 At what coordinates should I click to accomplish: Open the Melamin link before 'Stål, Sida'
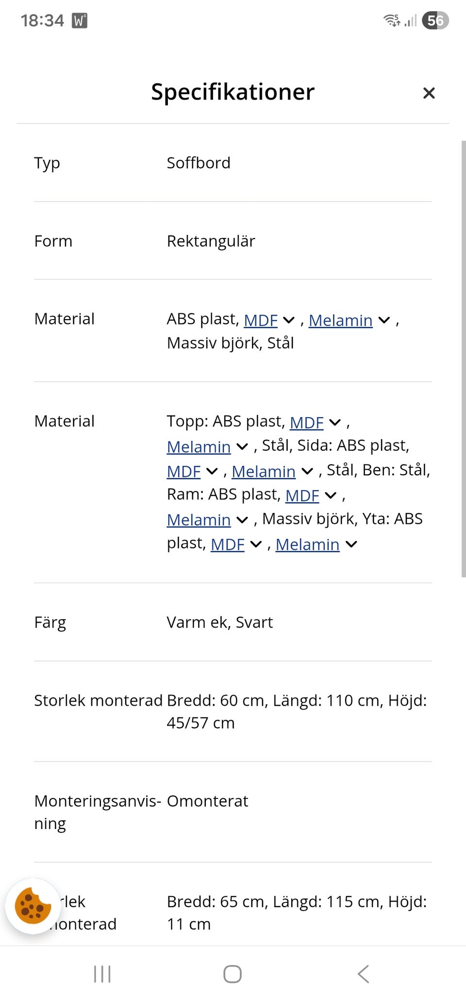coord(199,447)
